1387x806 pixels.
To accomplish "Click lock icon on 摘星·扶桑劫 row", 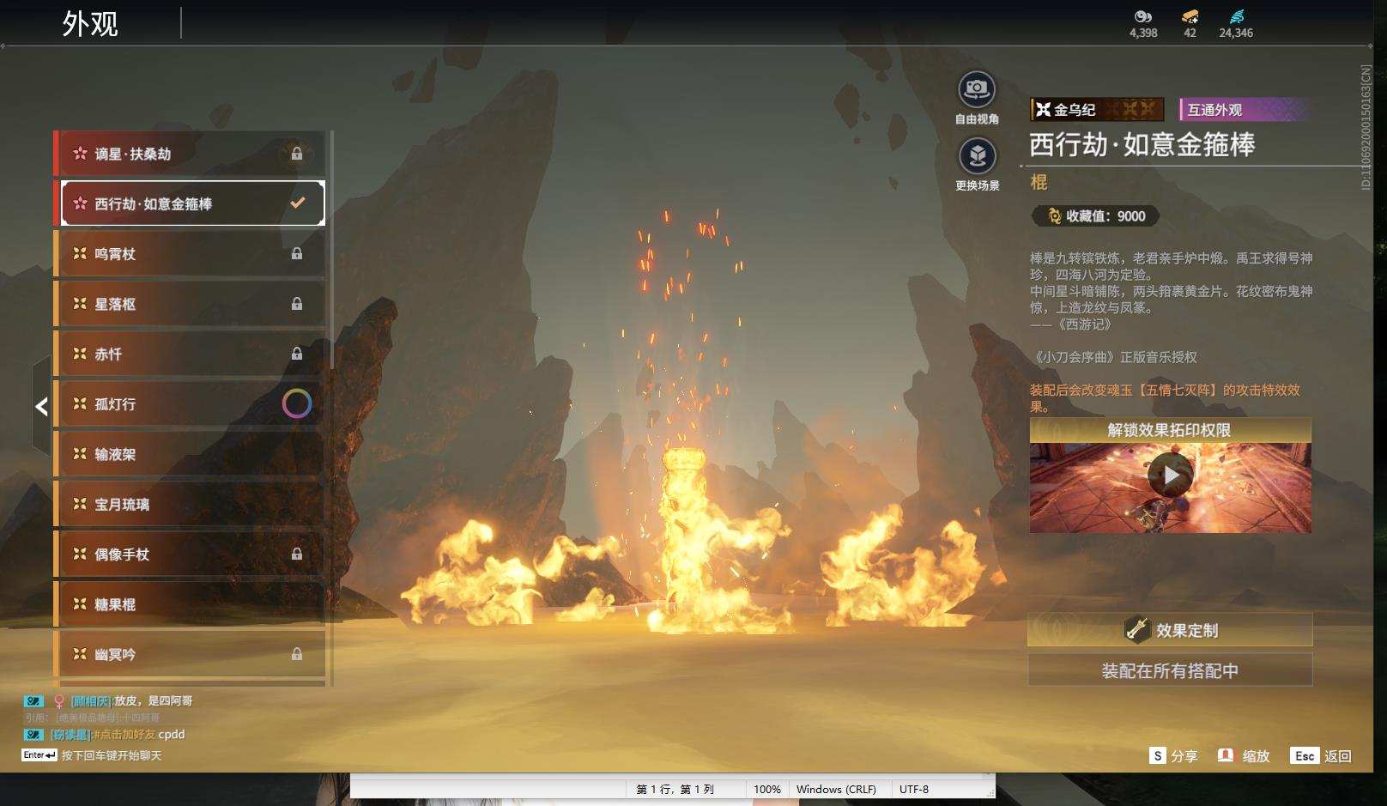I will 297,154.
